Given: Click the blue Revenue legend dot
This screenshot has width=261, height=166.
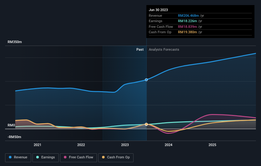Looking at the screenshot, I should coord(10,157).
